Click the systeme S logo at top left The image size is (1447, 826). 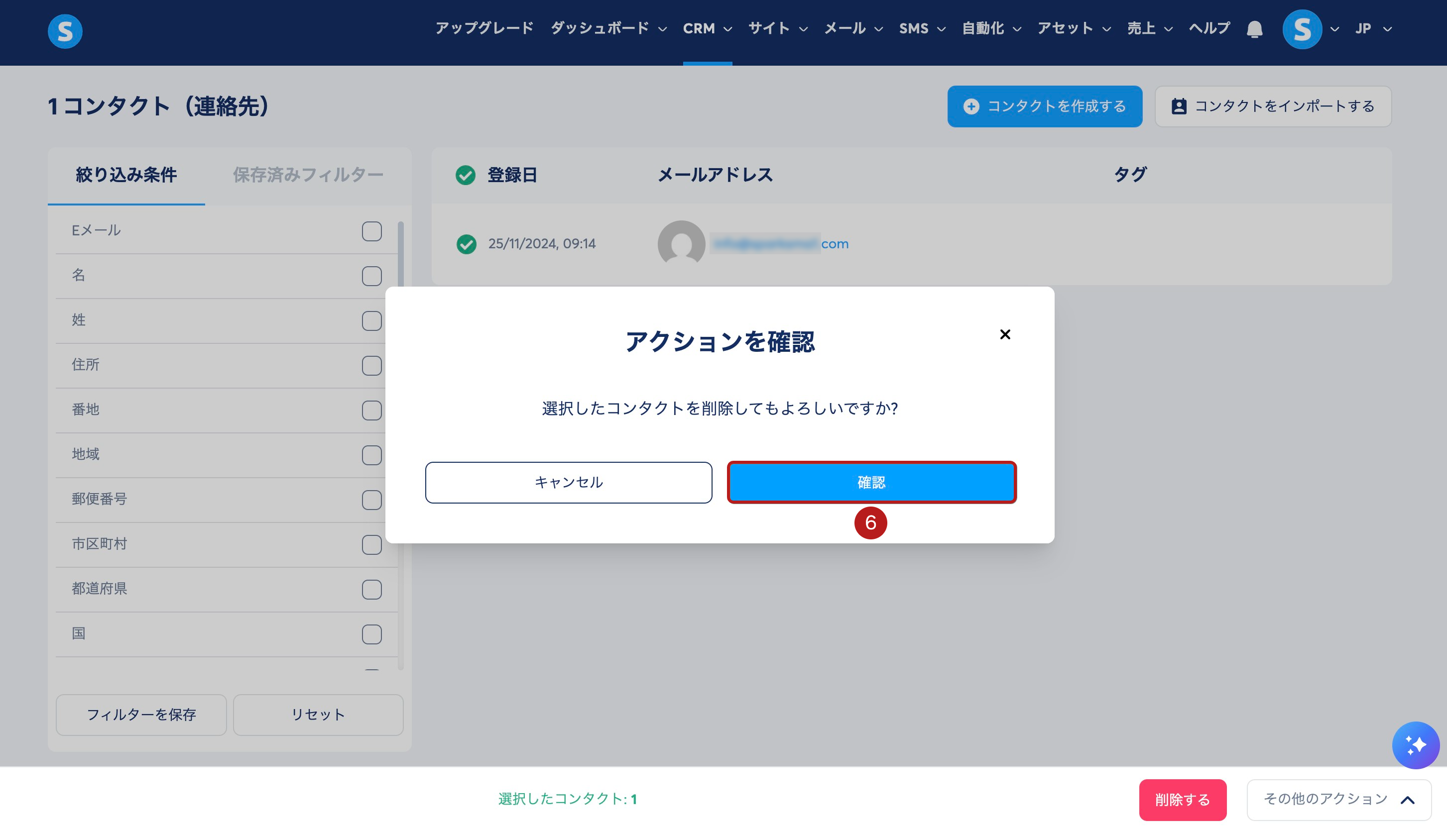[x=65, y=31]
